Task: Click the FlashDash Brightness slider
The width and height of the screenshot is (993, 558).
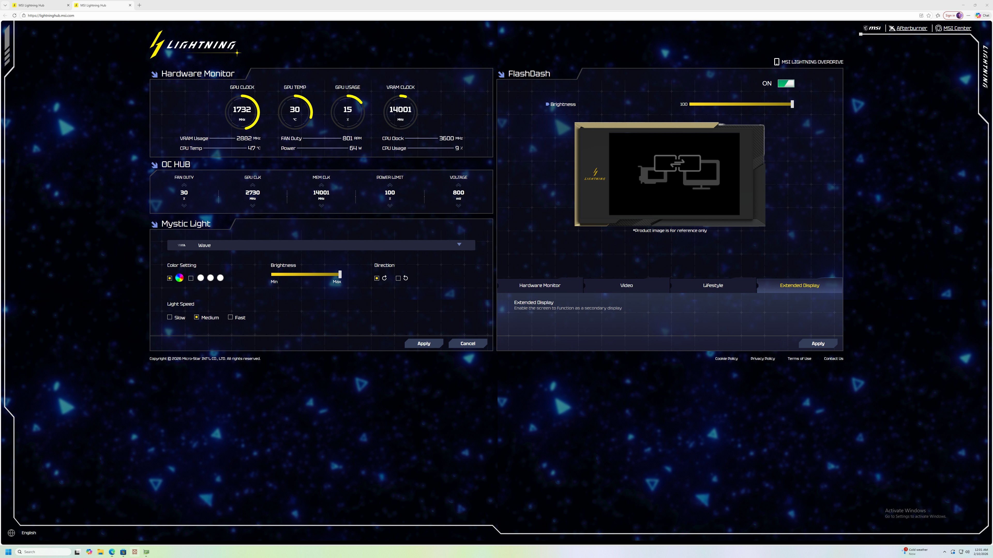Action: [x=740, y=104]
